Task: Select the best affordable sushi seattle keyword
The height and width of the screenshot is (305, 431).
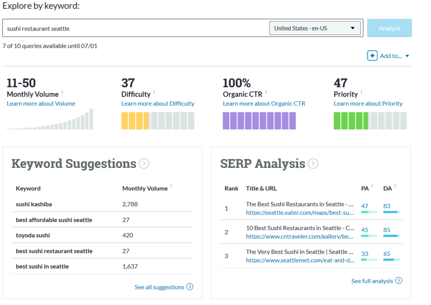Action: (x=54, y=220)
